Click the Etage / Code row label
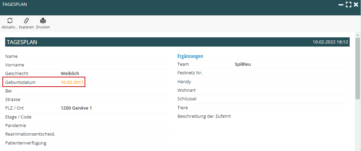 pyautogui.click(x=18, y=117)
